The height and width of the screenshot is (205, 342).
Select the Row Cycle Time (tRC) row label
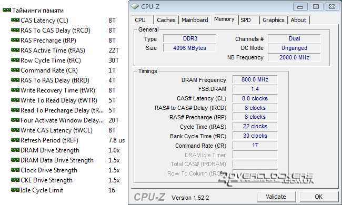coord(51,60)
